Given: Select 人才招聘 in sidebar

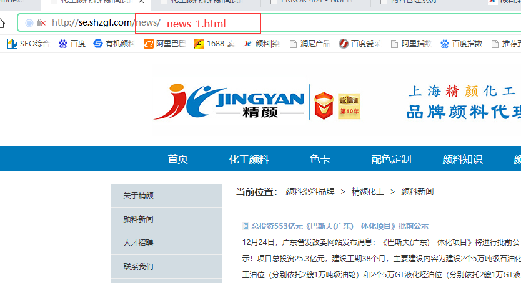Looking at the screenshot, I should (x=167, y=243).
